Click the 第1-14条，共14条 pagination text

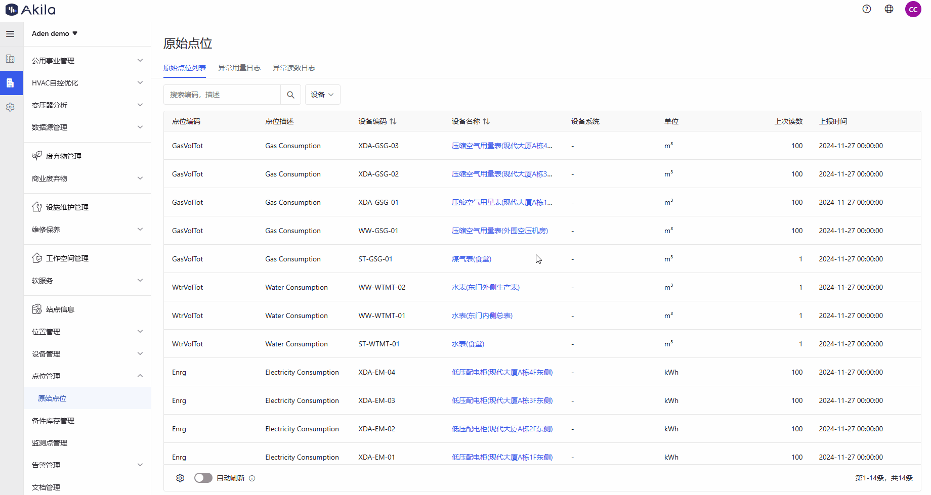click(884, 478)
